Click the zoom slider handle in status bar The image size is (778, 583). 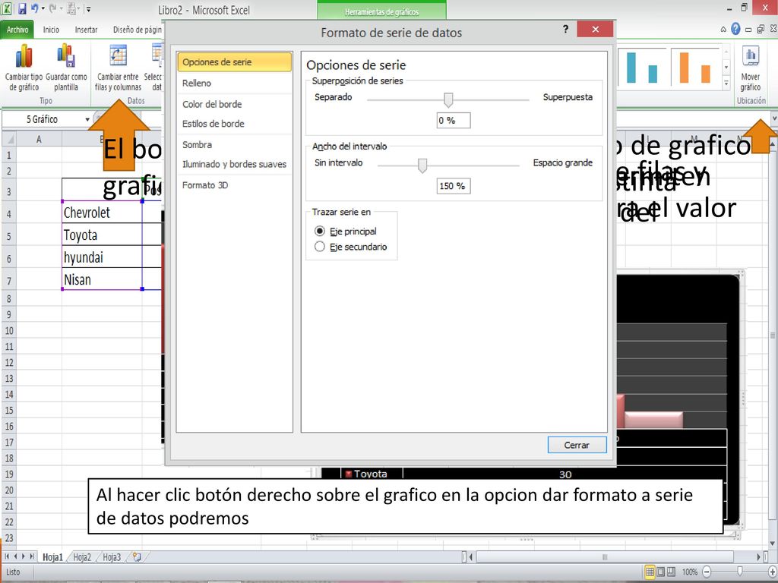(740, 572)
